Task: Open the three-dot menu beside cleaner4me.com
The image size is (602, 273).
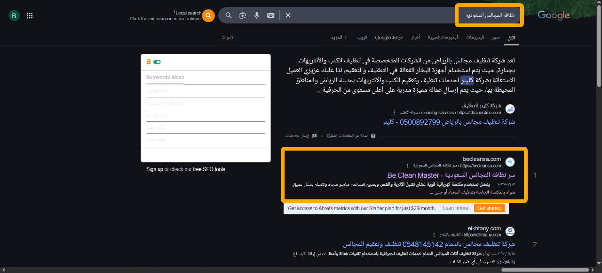Action: click(394, 113)
